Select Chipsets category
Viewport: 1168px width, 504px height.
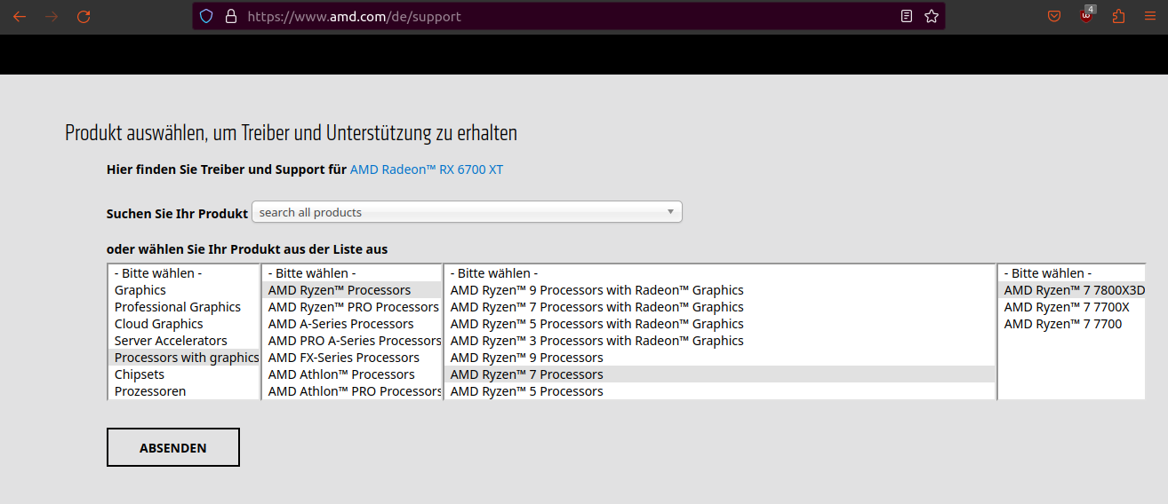tap(184, 374)
